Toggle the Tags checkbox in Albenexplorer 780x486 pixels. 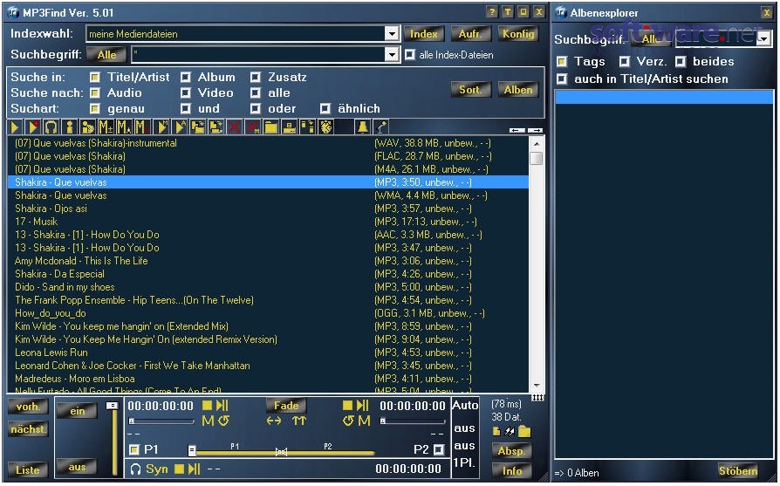(562, 62)
